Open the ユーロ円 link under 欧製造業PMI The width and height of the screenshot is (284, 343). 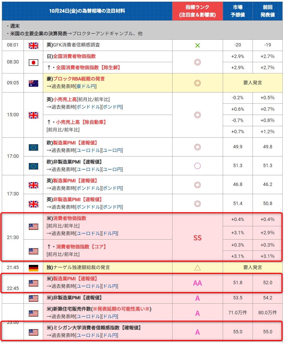coord(112,150)
